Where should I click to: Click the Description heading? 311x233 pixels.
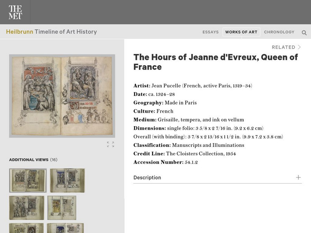coord(147,177)
